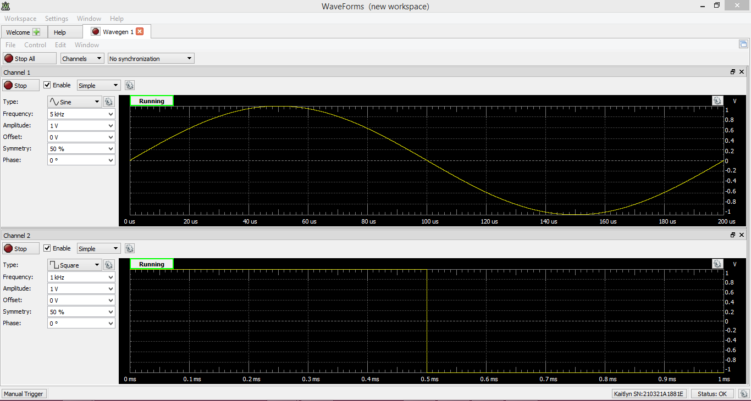Image resolution: width=751 pixels, height=401 pixels.
Task: Toggle Channel 2 Enable checkbox
Action: 47,248
